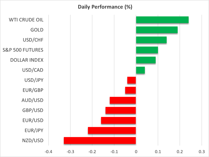Viewport: 209px width, 157px height.
Task: Click the red EUR/JPY bar
Action: pyautogui.click(x=112, y=131)
